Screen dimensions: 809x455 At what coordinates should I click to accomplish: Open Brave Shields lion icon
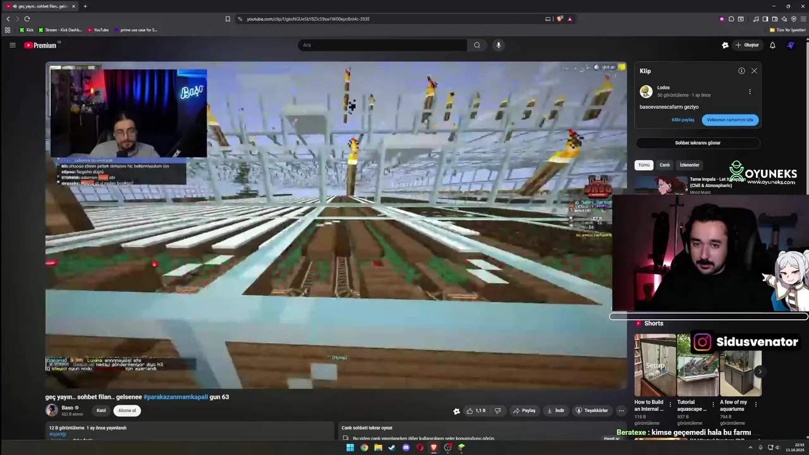point(560,19)
